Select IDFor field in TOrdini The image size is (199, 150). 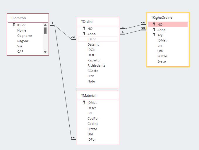pyautogui.click(x=98, y=39)
